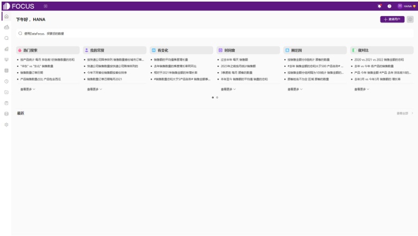Click the purple icon of 时间窗
The image size is (418, 236).
(221, 50)
